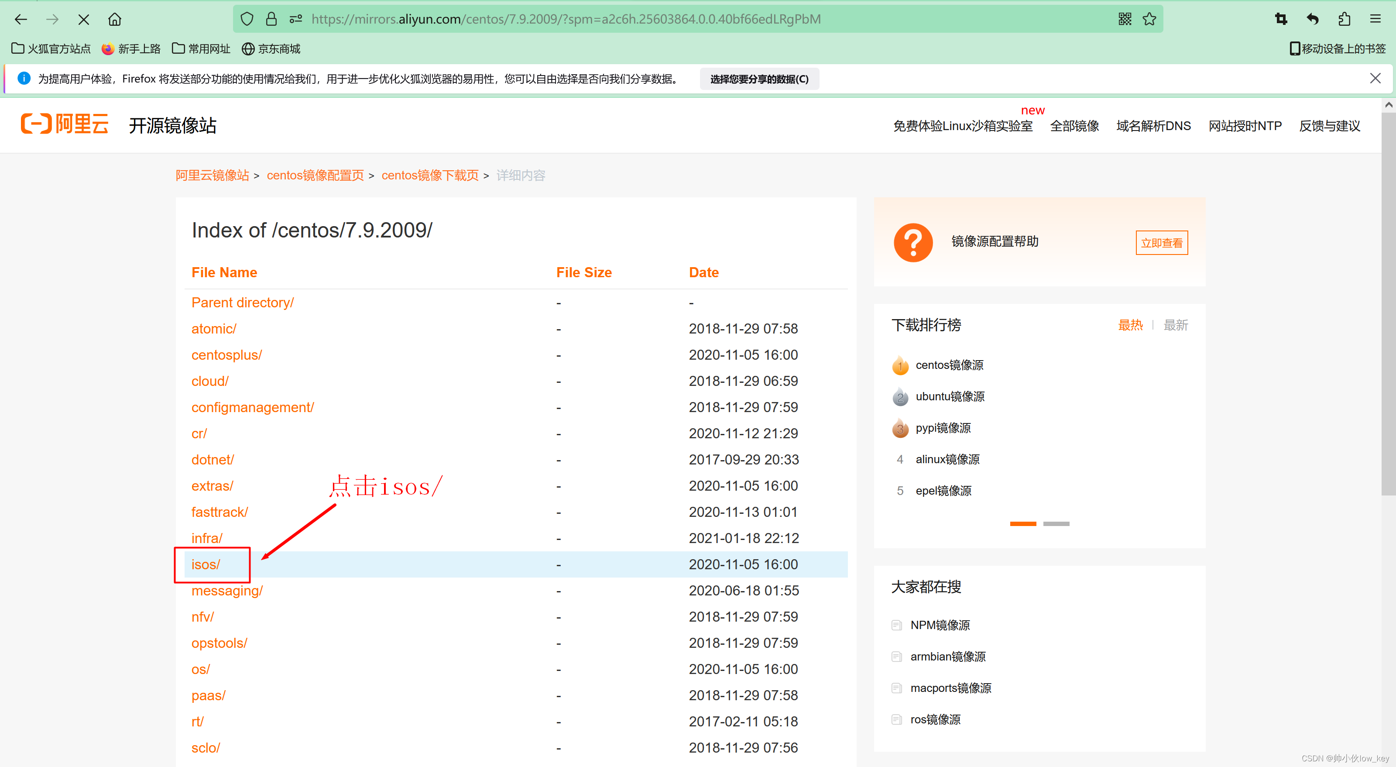Open the cloud/ directory
Viewport: 1396px width, 767px height.
click(x=210, y=381)
